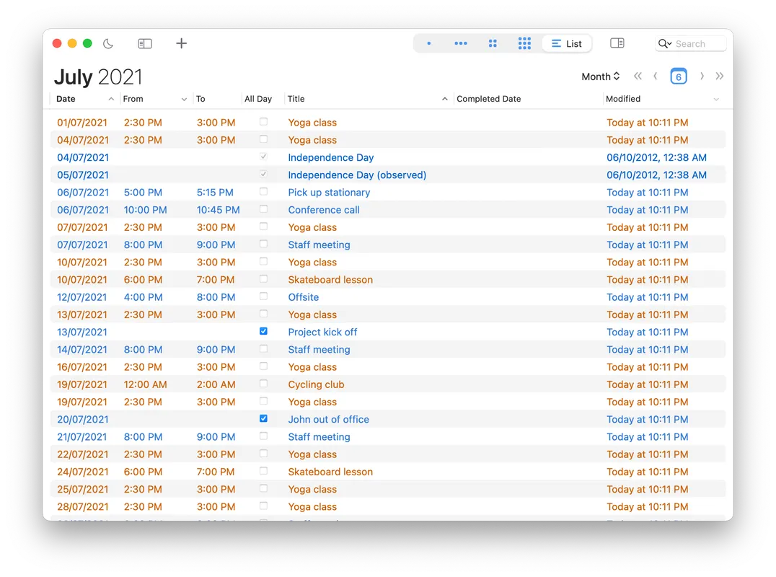Advance to next month with right chevron
Screen dimensions: 776x577
click(x=702, y=76)
